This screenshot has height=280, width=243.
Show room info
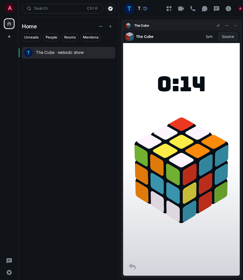(x=228, y=9)
